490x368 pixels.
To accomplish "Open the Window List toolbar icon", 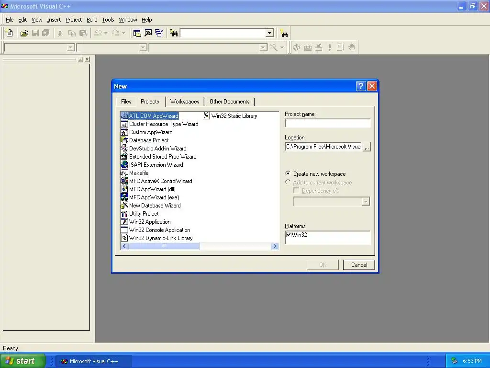I will click(159, 33).
